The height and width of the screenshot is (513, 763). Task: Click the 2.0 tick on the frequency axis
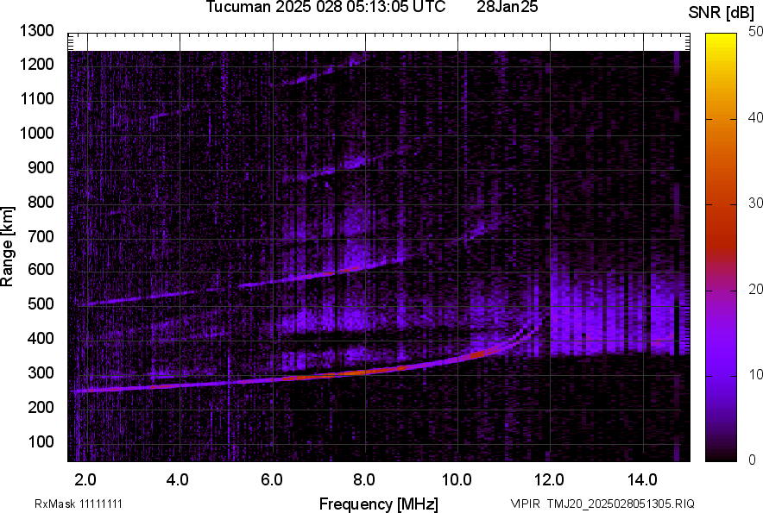[86, 478]
